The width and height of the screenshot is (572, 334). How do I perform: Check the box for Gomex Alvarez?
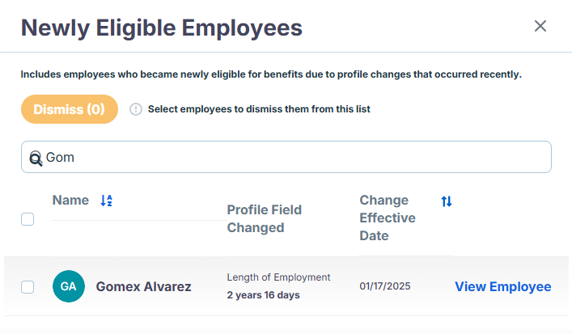click(28, 287)
